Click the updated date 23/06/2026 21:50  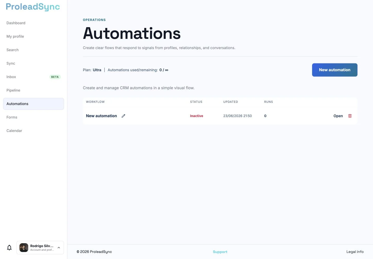pos(238,116)
